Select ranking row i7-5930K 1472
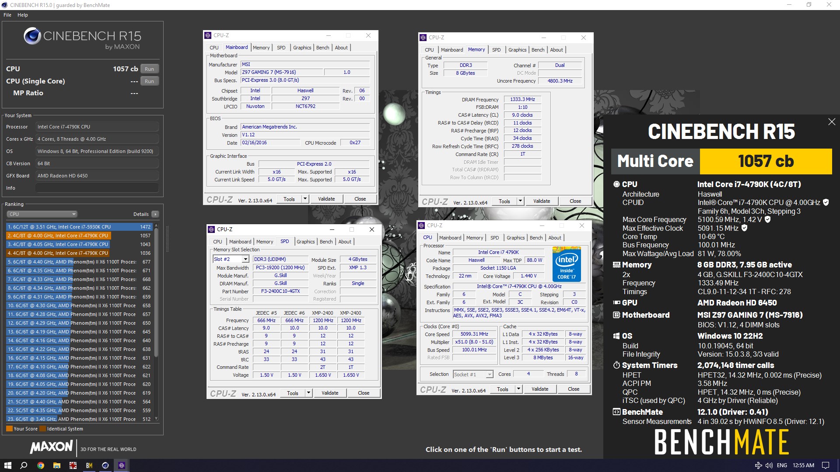Screen dimensions: 840x472 tap(79, 227)
